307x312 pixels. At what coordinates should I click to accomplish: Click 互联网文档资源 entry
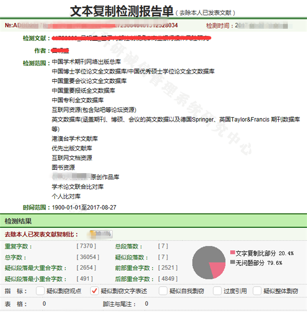(x=72, y=158)
